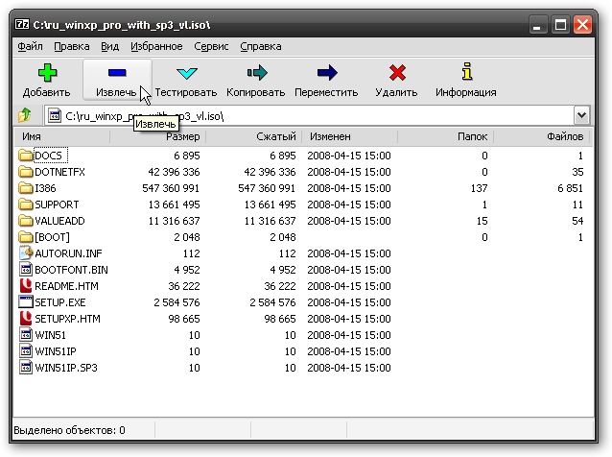Open the Сервис menu
This screenshot has height=457, width=612.
[211, 46]
